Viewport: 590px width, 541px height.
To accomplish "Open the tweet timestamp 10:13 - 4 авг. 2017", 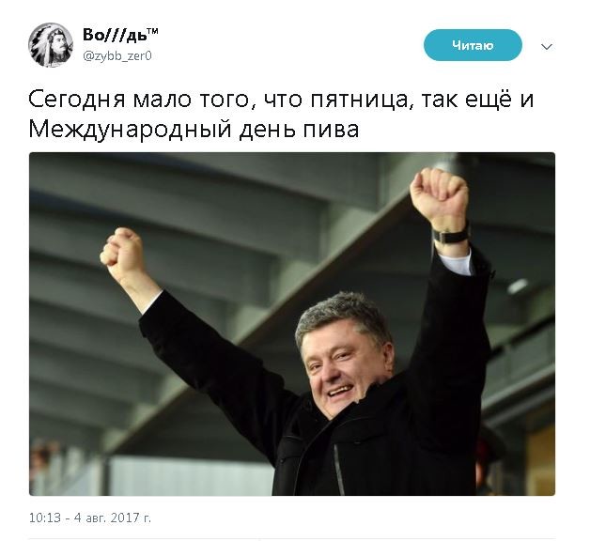I will point(90,518).
